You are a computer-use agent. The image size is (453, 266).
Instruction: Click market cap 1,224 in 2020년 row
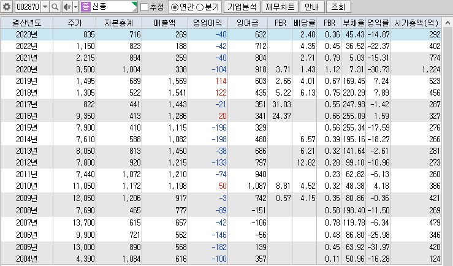coord(431,70)
